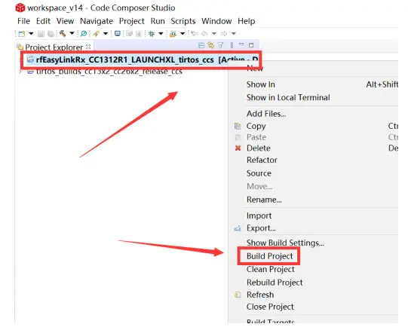Expand the tirtos_builds release project node
The image size is (408, 330).
tap(20, 72)
